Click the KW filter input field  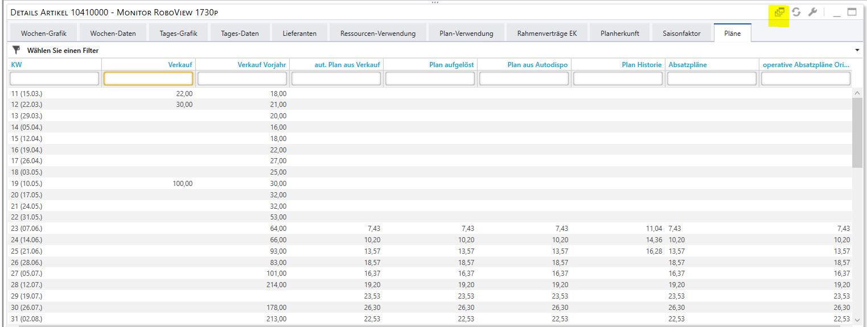(55, 78)
